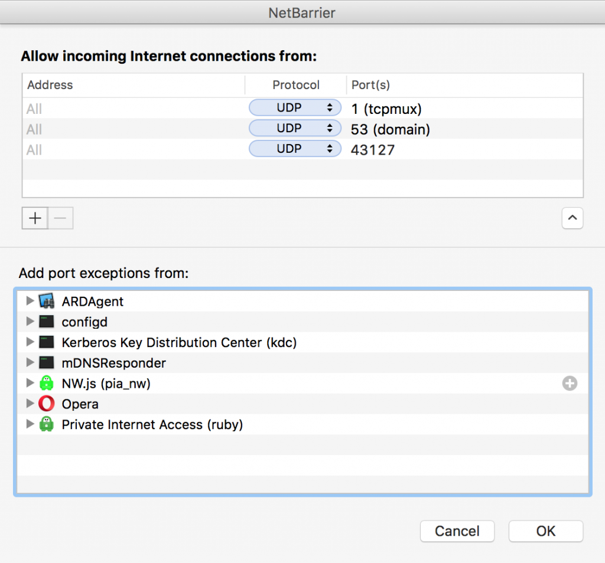Click the red Opera logo icon
This screenshot has height=563, width=605.
coord(46,404)
